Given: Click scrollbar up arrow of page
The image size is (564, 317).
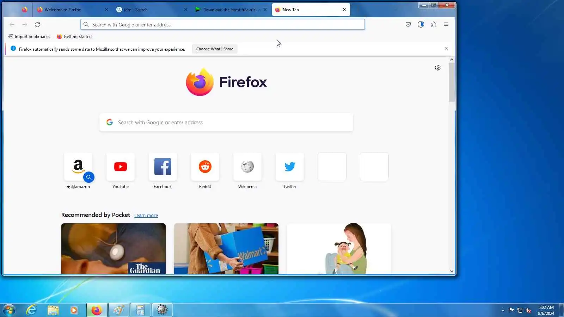Looking at the screenshot, I should (452, 60).
